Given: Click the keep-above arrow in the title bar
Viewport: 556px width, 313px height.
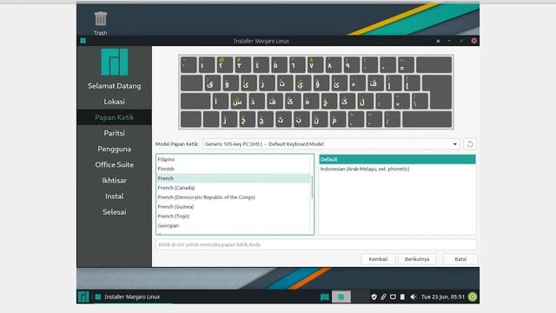Looking at the screenshot, I should [x=438, y=41].
